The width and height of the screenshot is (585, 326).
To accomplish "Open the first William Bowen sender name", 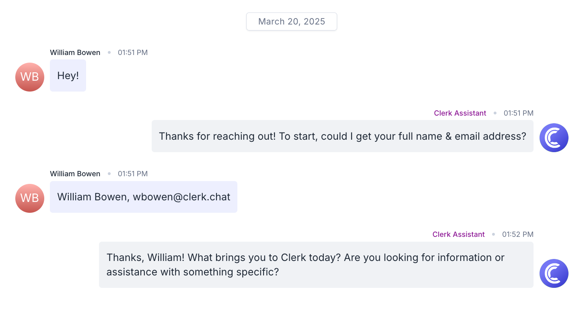I will [x=75, y=53].
